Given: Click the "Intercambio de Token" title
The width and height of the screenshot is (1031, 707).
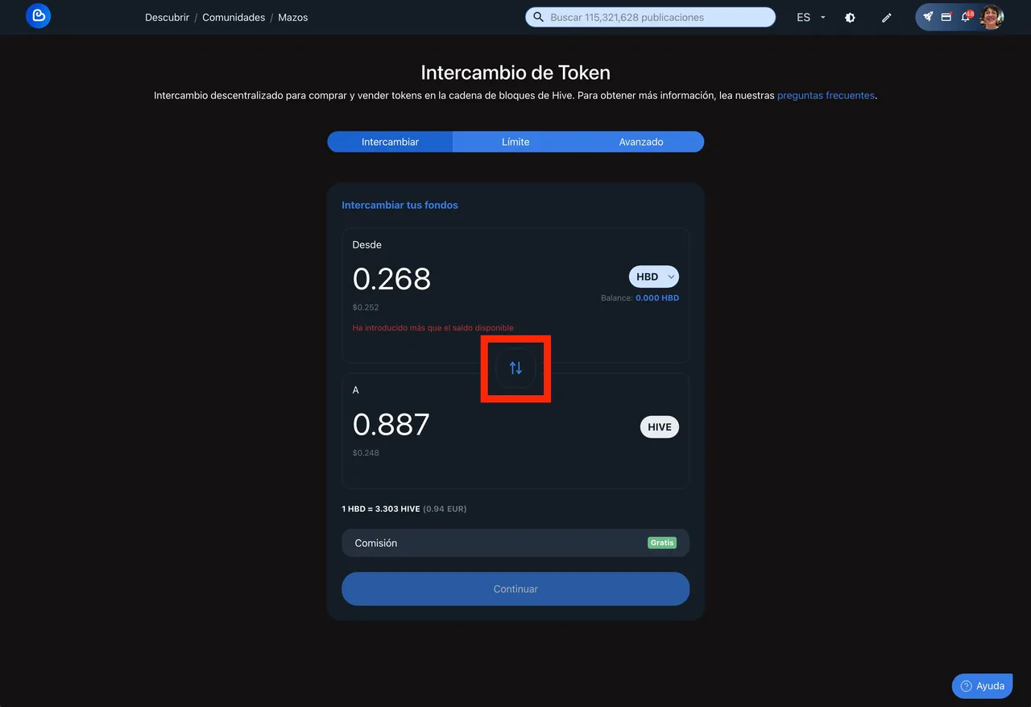Looking at the screenshot, I should coord(515,73).
